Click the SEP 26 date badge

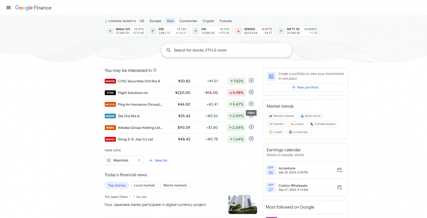pos(271,170)
